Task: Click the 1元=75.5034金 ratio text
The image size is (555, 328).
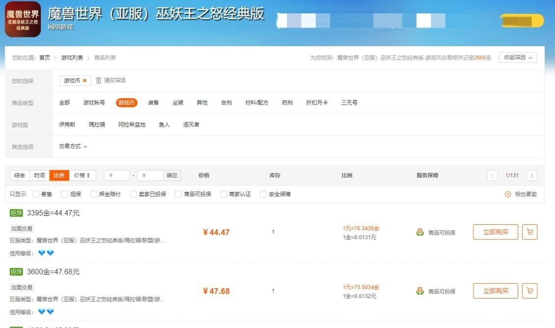Action: [361, 287]
